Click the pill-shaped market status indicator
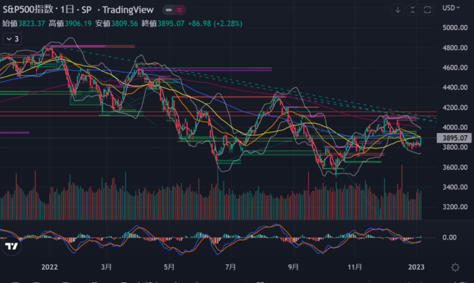Screen dimensions: 474x283 tap(171, 10)
